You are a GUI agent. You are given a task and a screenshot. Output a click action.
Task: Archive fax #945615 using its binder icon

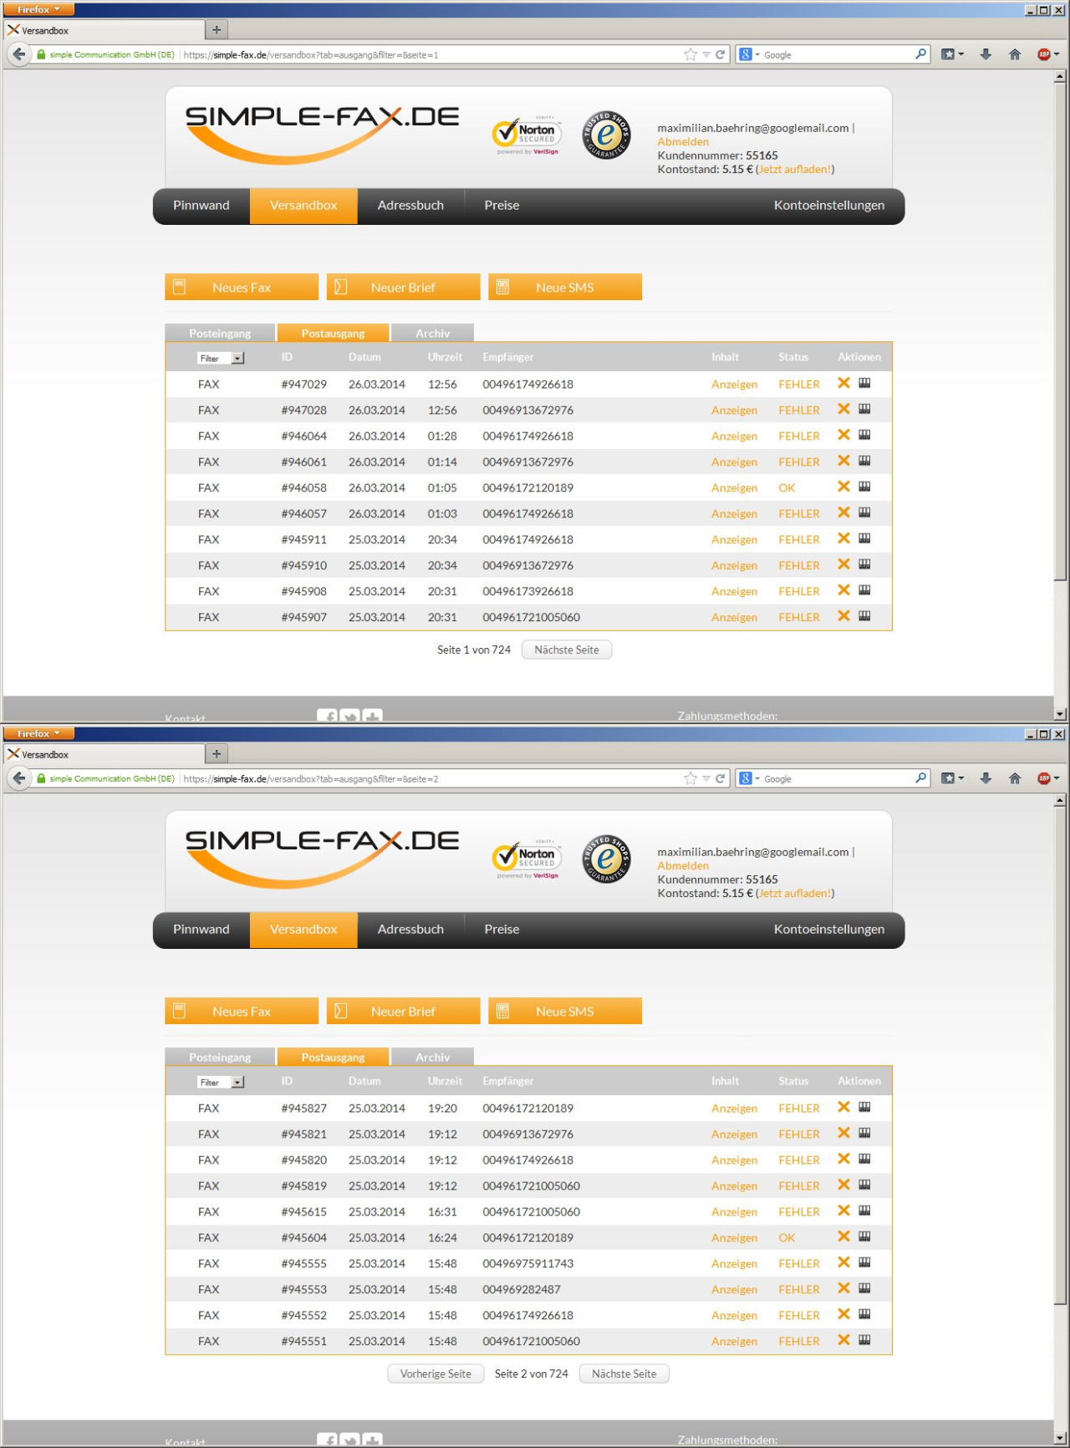click(864, 1211)
